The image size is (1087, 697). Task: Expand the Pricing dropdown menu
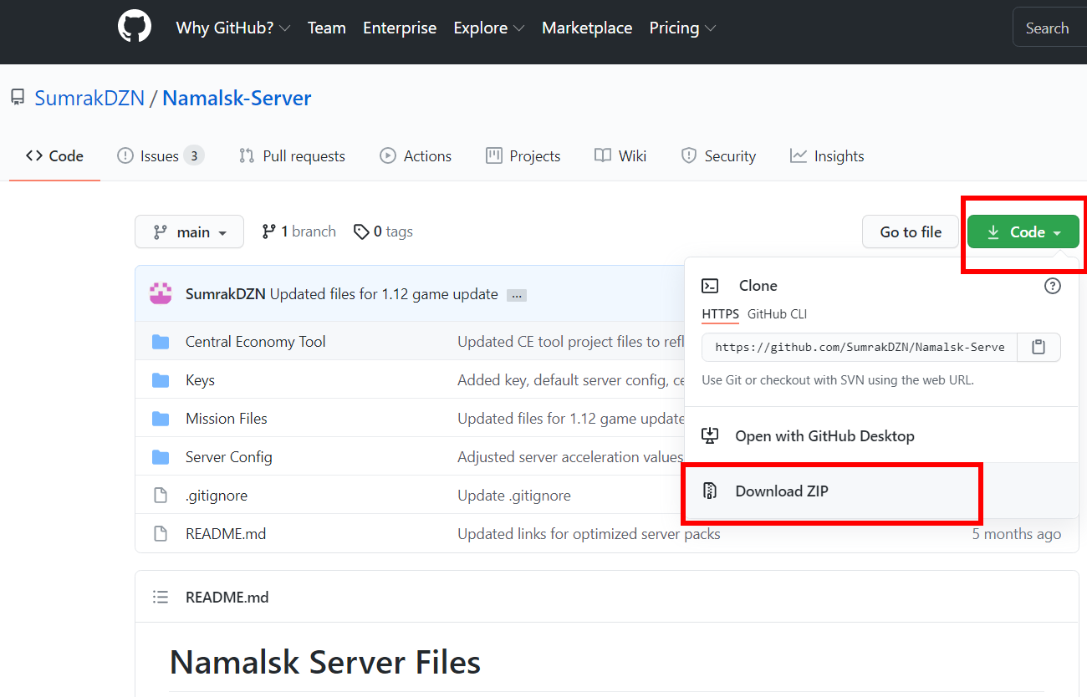682,28
